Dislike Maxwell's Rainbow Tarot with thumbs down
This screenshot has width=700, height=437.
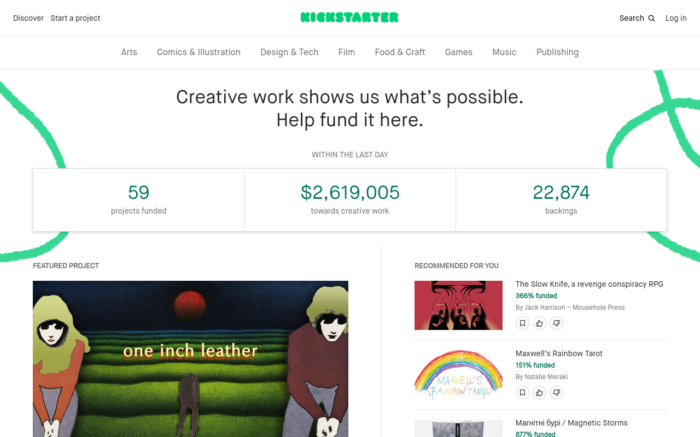pyautogui.click(x=556, y=393)
